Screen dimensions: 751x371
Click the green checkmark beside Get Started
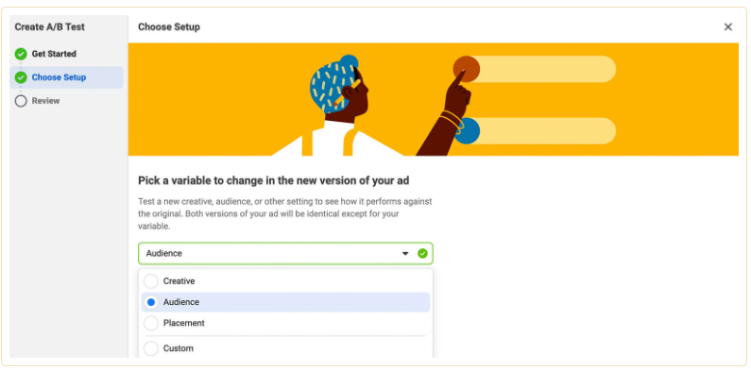coord(21,54)
